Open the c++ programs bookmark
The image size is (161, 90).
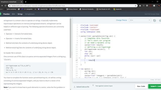[27, 9]
